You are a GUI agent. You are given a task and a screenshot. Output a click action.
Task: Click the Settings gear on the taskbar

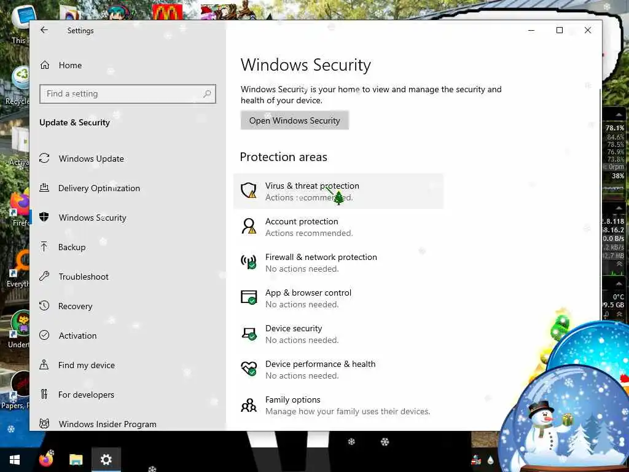(x=106, y=460)
